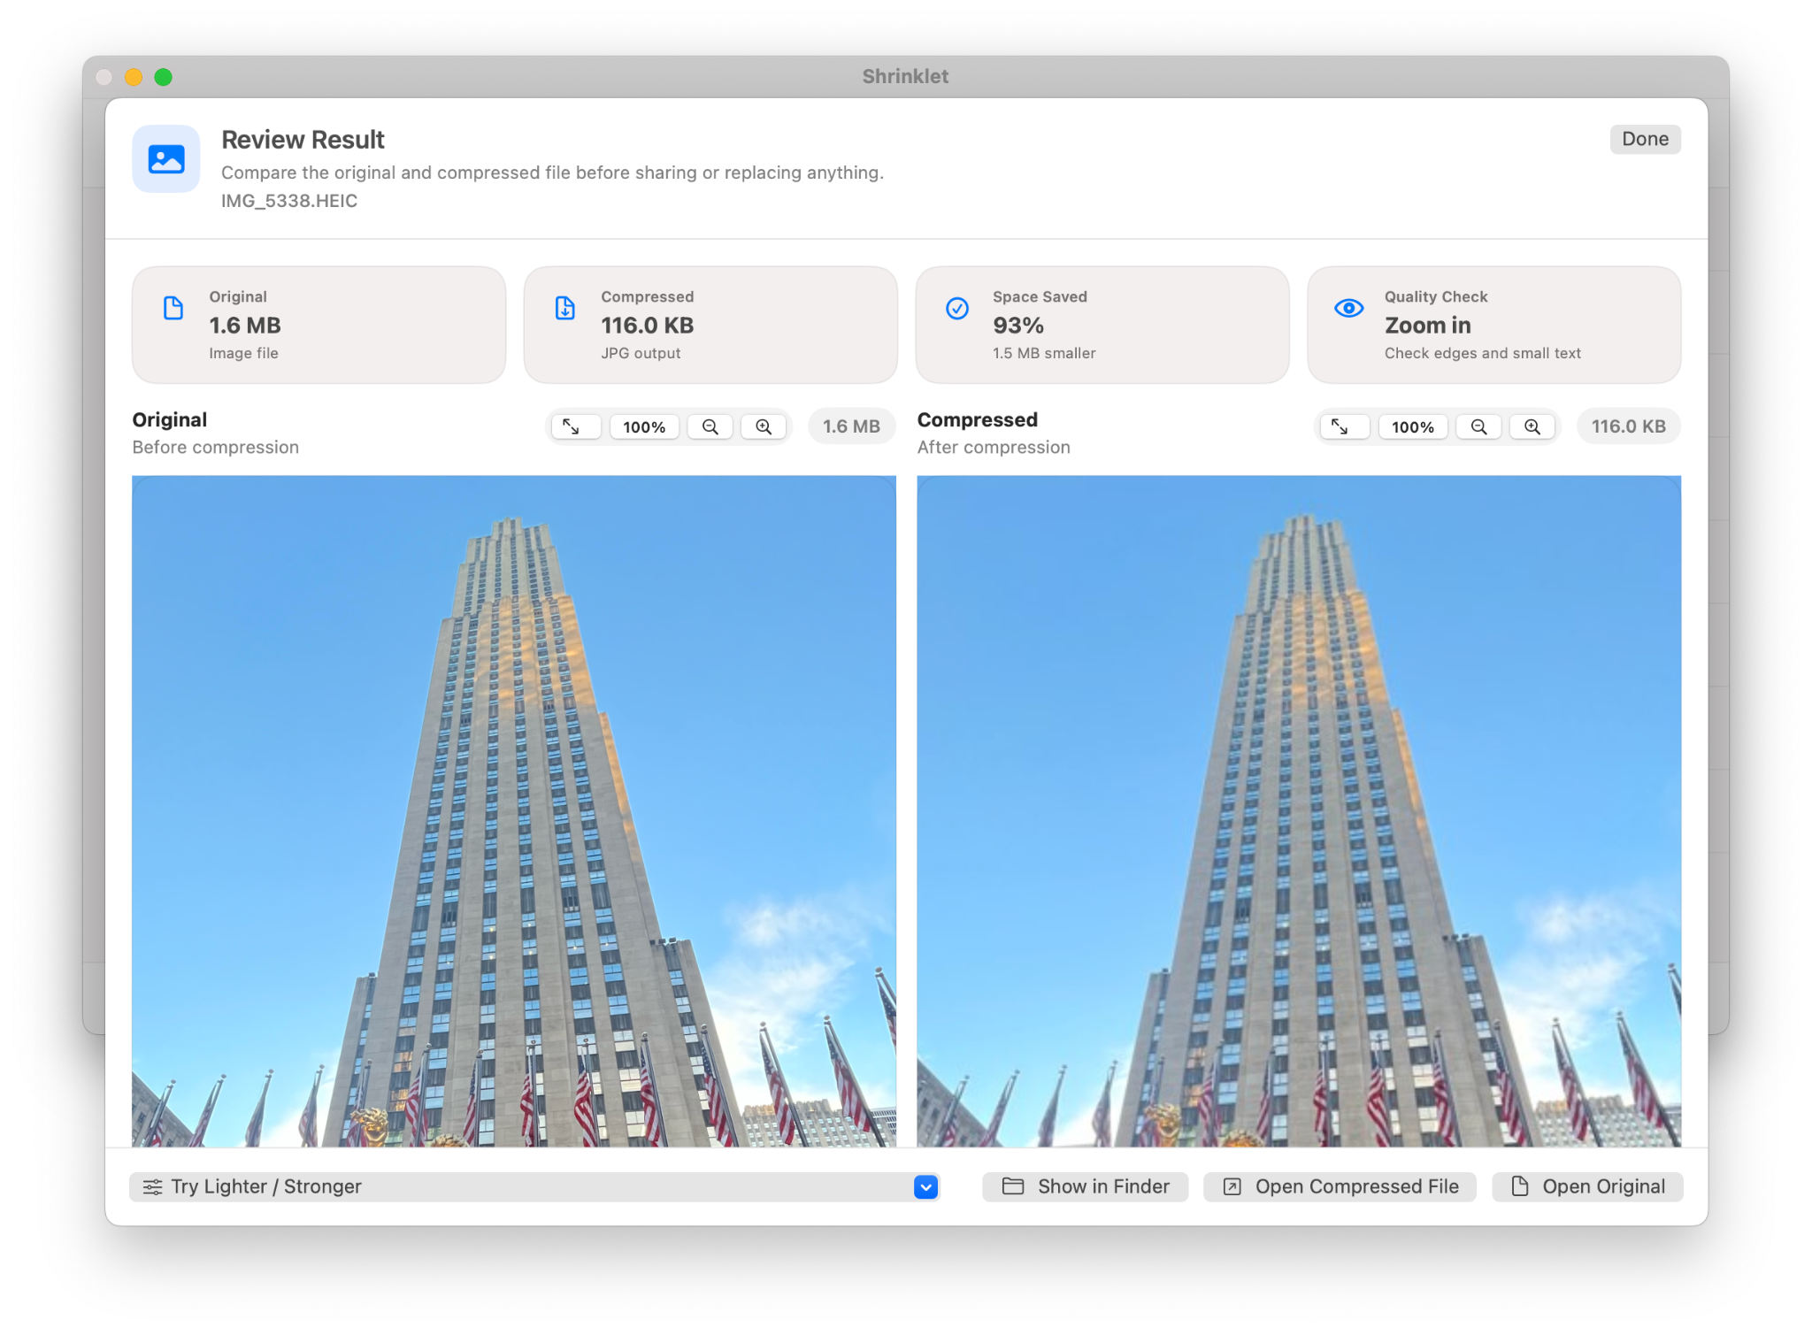The height and width of the screenshot is (1335, 1812).
Task: Click the Space Saved checkmark icon
Action: (957, 308)
